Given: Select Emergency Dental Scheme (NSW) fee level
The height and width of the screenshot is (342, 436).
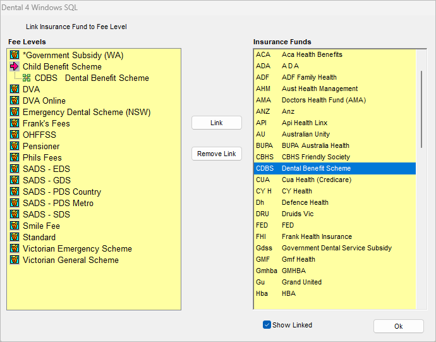Looking at the screenshot, I should pos(87,112).
